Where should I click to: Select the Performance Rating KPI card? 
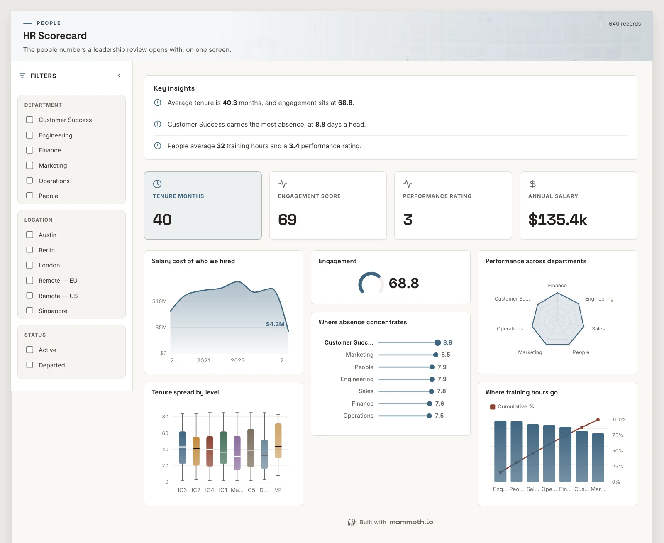click(x=453, y=205)
